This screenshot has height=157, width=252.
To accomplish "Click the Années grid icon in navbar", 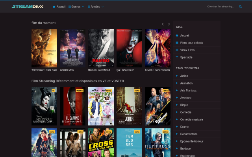I will point(89,7).
